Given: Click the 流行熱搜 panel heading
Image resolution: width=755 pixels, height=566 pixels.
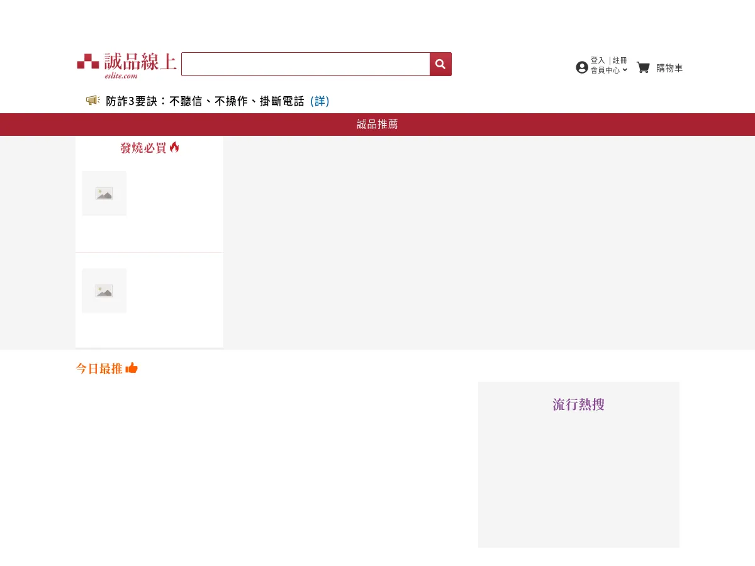Looking at the screenshot, I should click(x=578, y=404).
